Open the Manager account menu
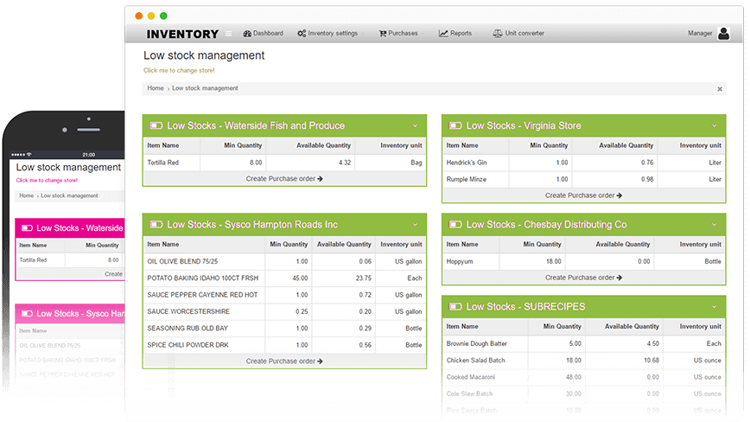This screenshot has width=750, height=422. coord(709,34)
